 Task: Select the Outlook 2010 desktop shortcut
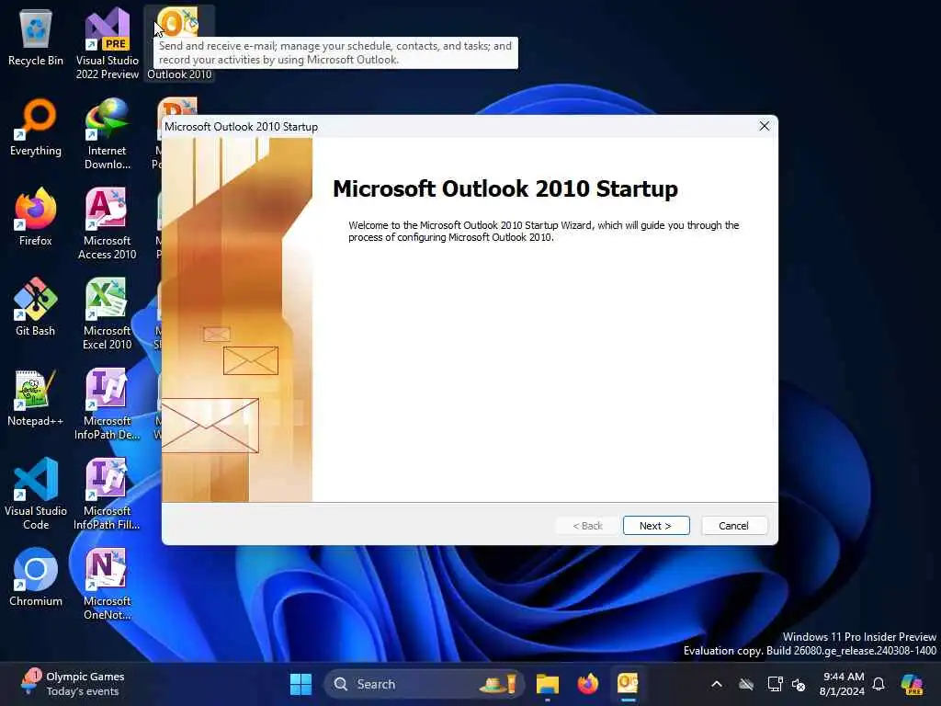click(179, 43)
